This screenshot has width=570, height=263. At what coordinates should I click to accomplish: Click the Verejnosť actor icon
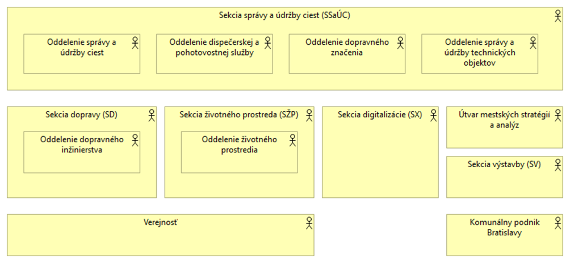click(309, 223)
